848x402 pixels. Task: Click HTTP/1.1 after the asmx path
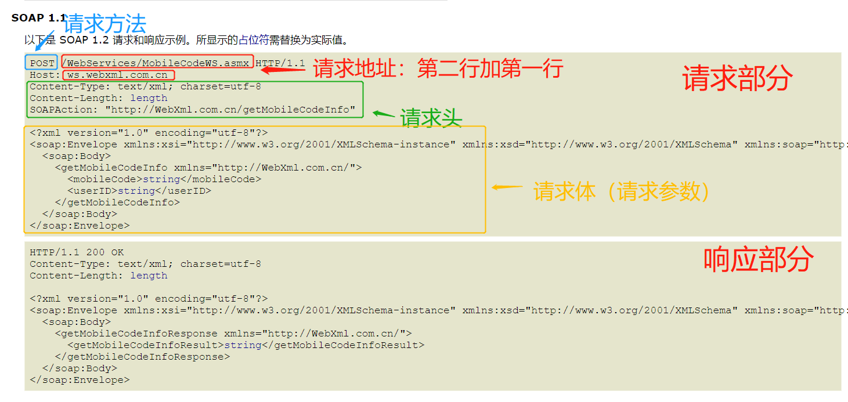(280, 63)
